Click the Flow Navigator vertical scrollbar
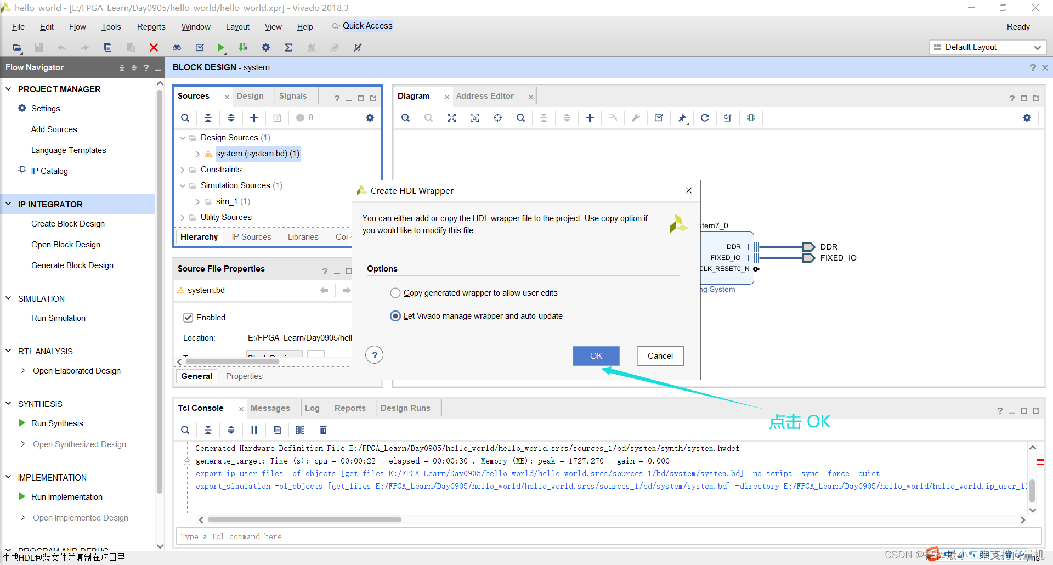Screen dimensions: 1053x565 [x=160, y=291]
